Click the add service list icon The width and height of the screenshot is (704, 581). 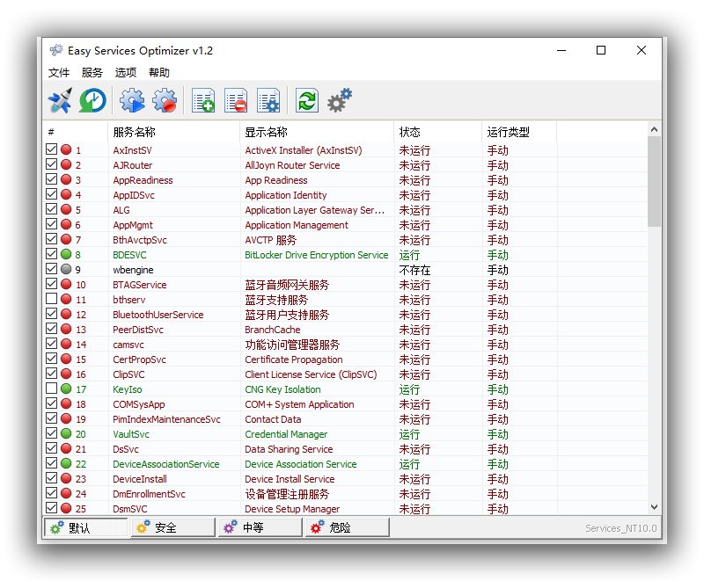[x=203, y=100]
